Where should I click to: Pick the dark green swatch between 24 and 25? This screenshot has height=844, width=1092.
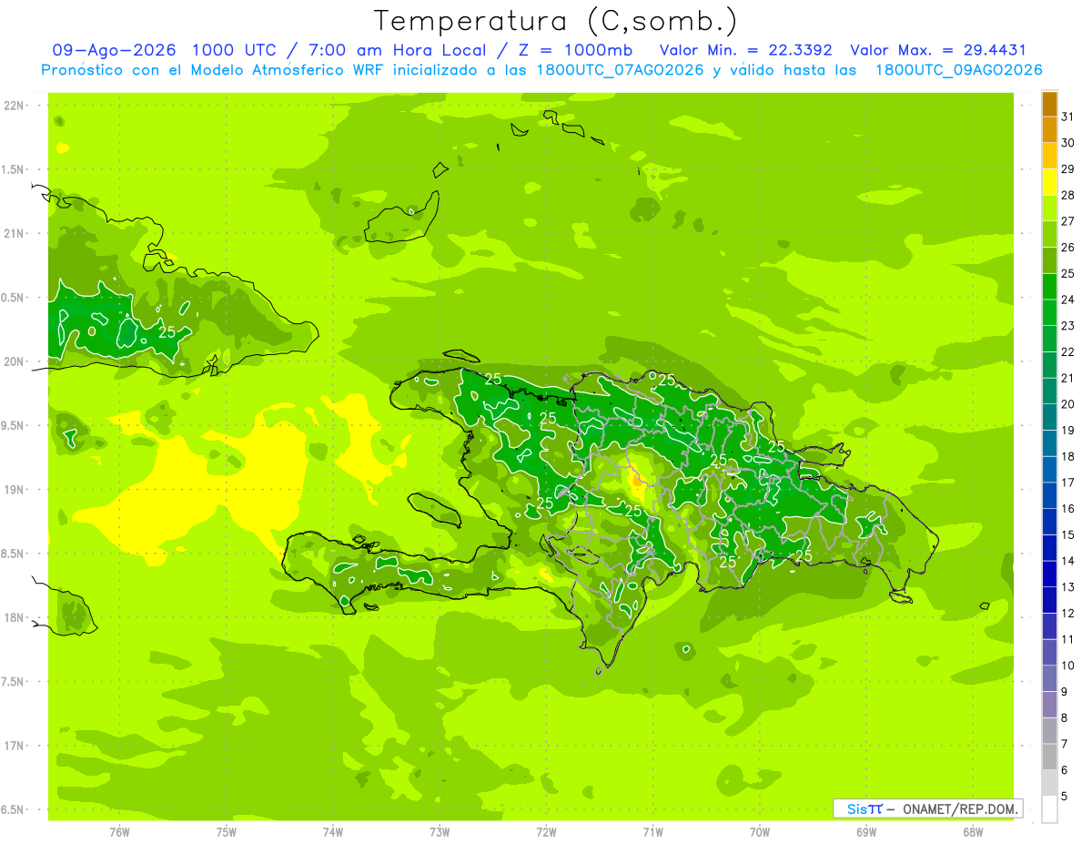click(x=1049, y=287)
